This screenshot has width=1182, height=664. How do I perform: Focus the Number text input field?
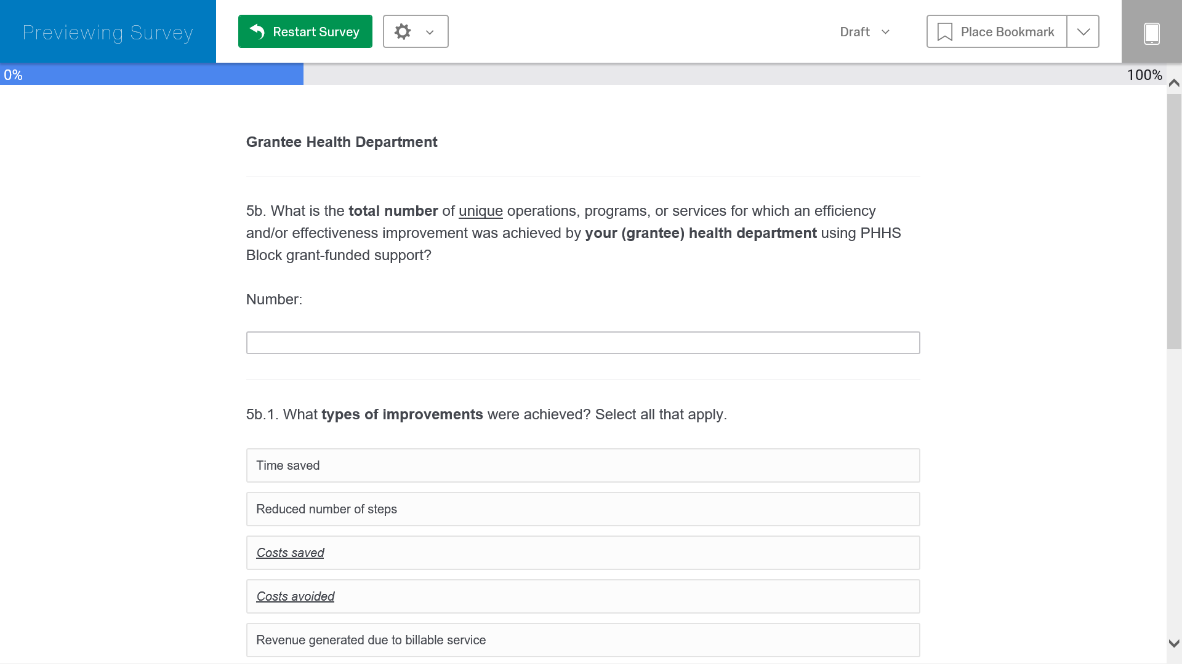coord(582,342)
